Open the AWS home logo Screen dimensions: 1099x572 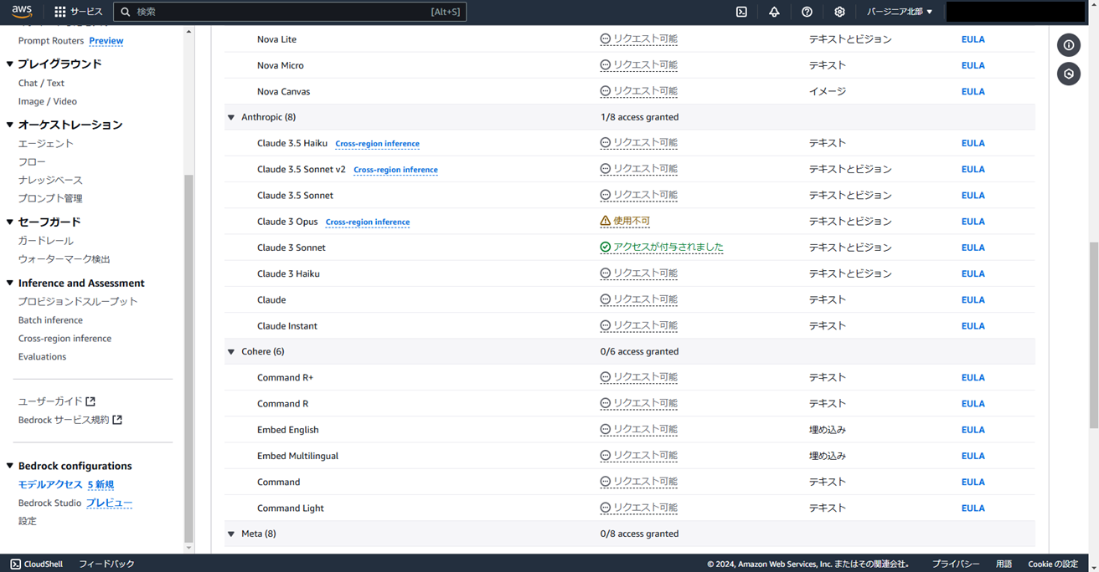[22, 12]
